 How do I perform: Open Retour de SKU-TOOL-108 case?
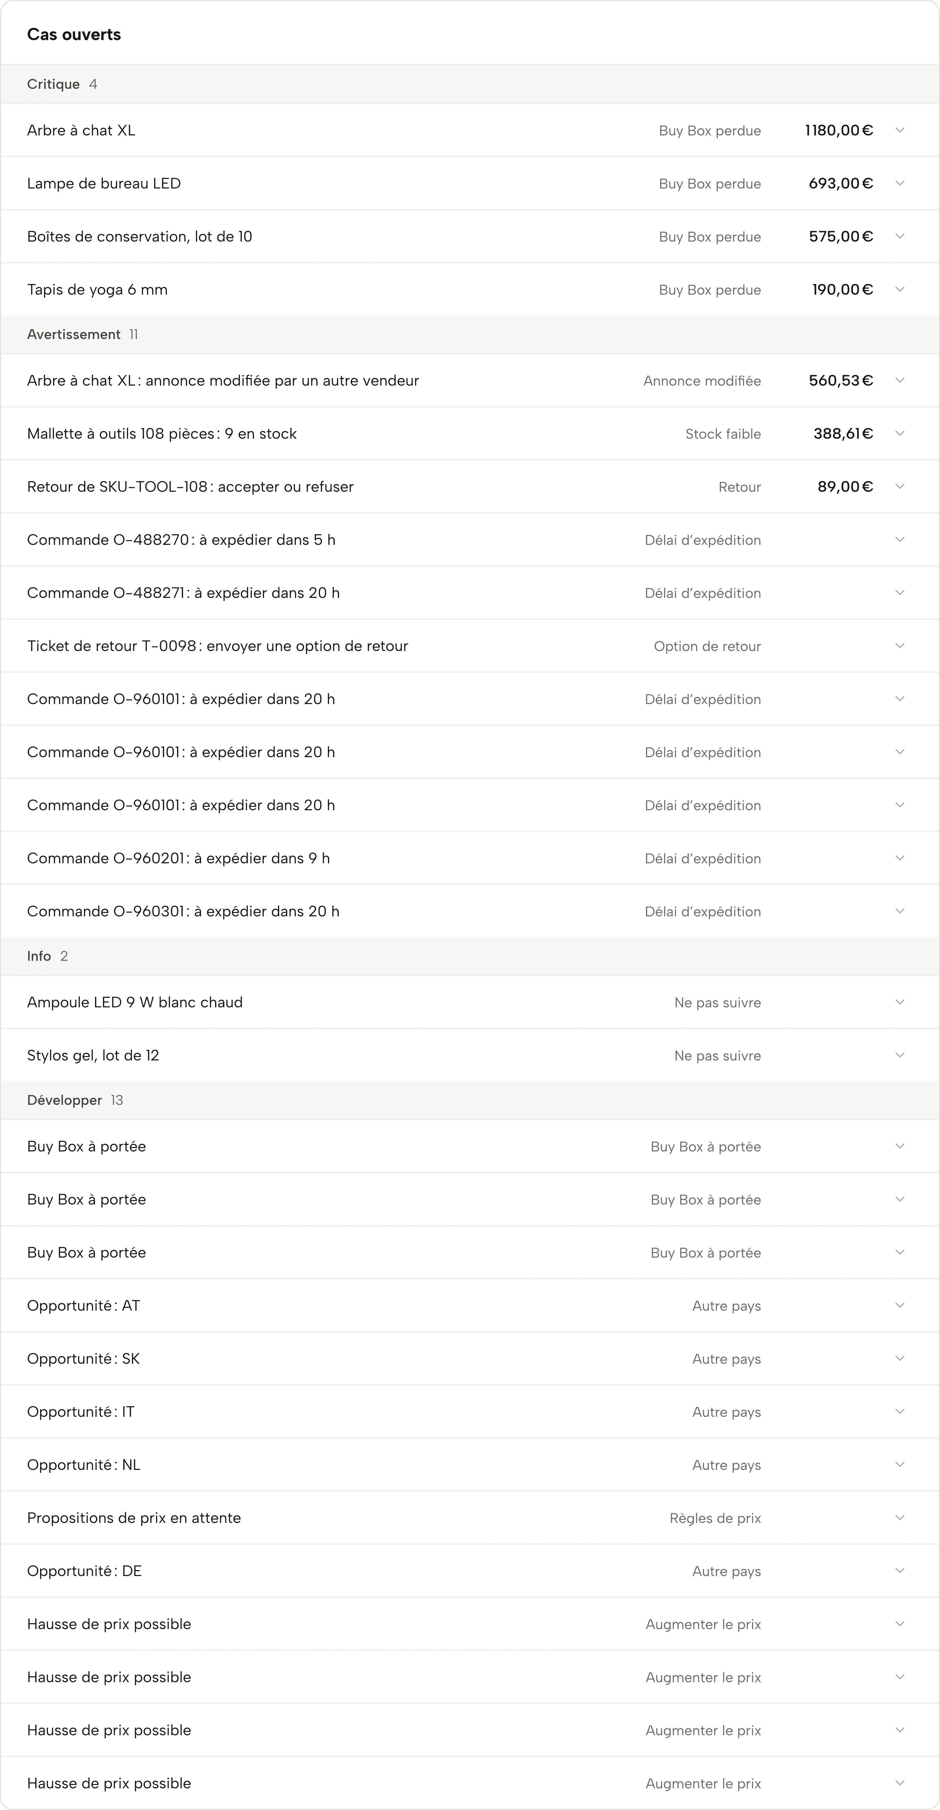pyautogui.click(x=470, y=487)
